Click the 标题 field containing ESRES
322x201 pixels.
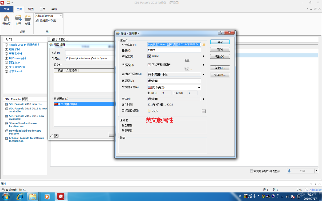coord(174,50)
